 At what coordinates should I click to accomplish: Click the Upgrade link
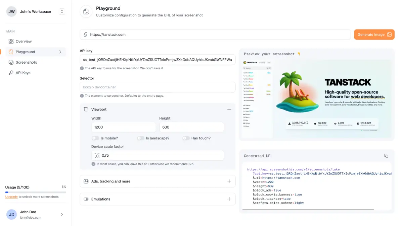[11, 197]
